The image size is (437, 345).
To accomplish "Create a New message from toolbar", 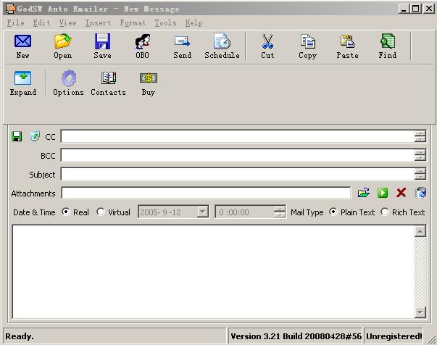I will click(22, 46).
